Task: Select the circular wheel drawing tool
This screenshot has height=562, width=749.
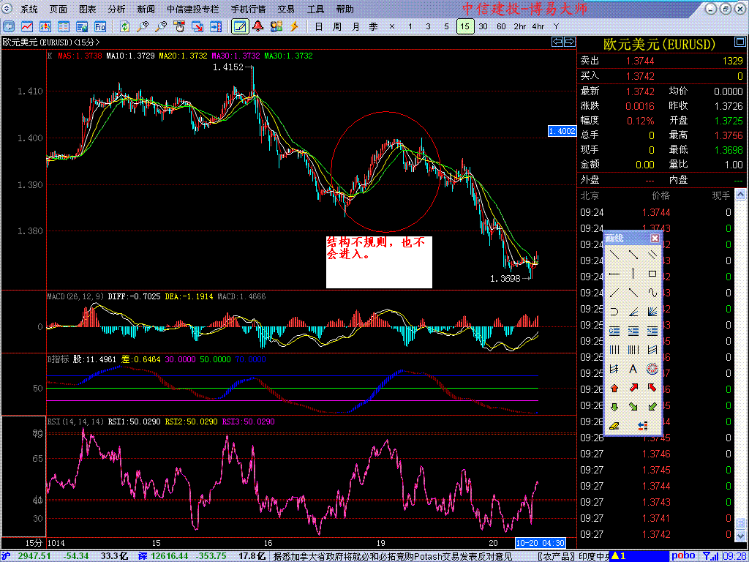Action: [x=652, y=369]
